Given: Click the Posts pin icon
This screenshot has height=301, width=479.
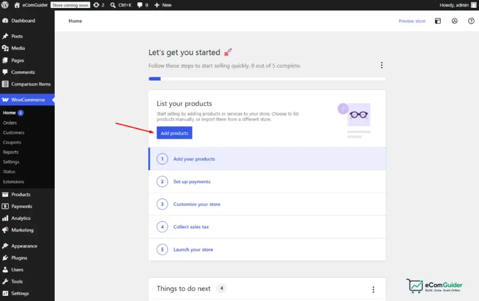Looking at the screenshot, I should [x=5, y=36].
